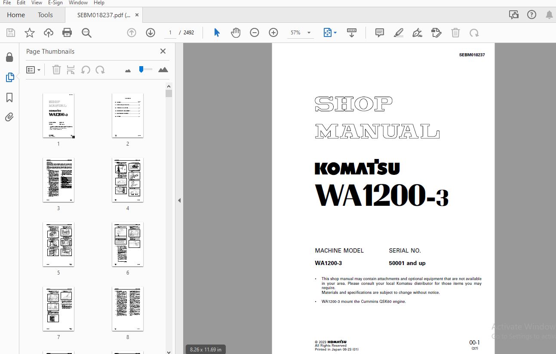Click the security lock sidebar icon

(x=9, y=57)
